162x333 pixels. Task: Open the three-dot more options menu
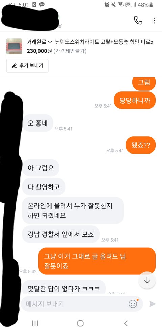(154, 20)
